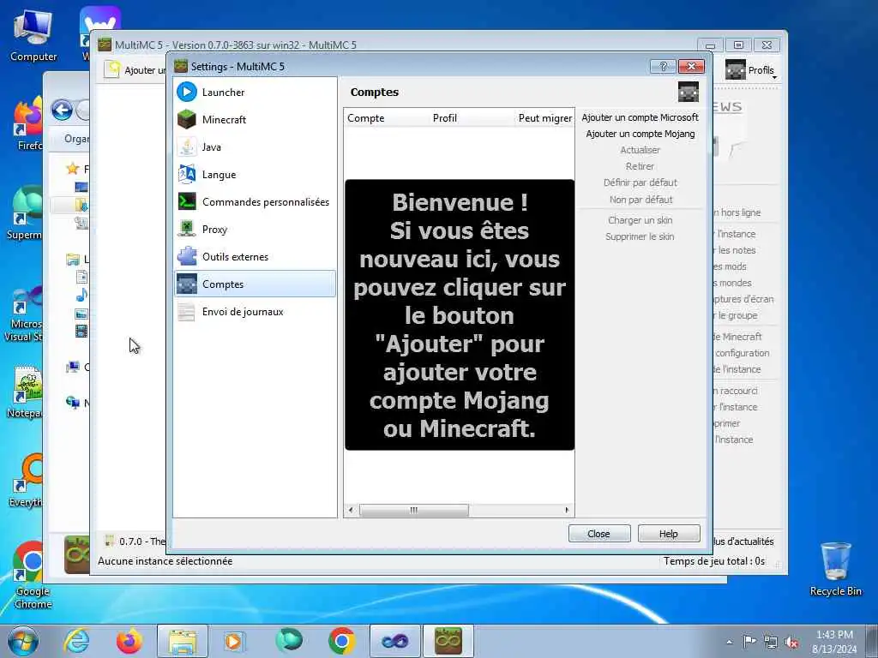The height and width of the screenshot is (658, 878).
Task: Click Supprimer le skin
Action: click(640, 236)
